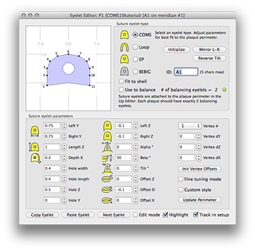The image size is (255, 251).
Task: Click the Update Perimeter button
Action: (200, 200)
